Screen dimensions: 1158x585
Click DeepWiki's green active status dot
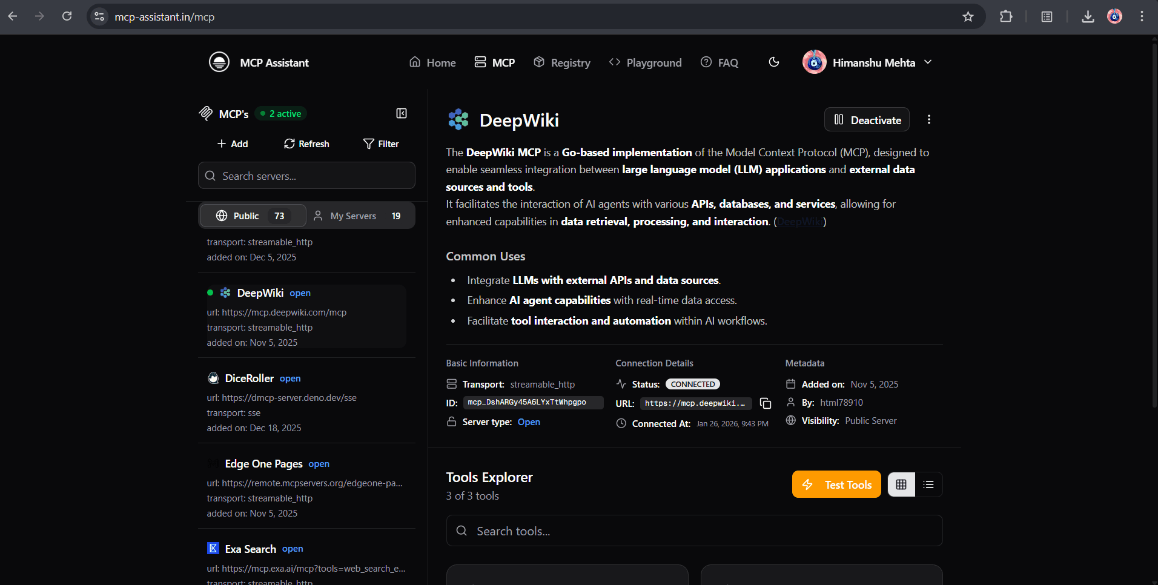210,292
